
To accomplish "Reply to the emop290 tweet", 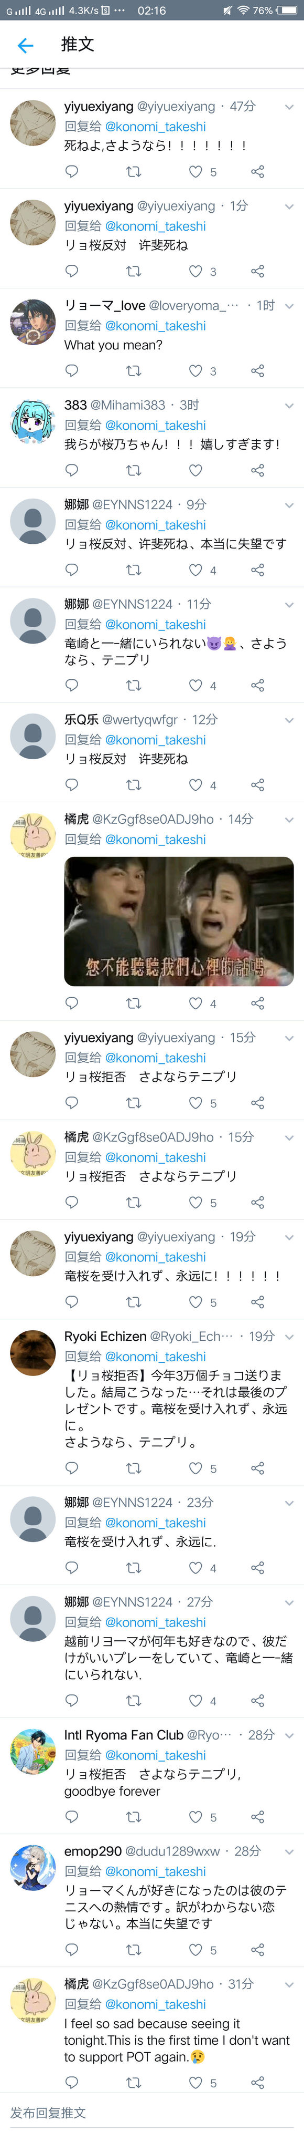I will point(72,1950).
